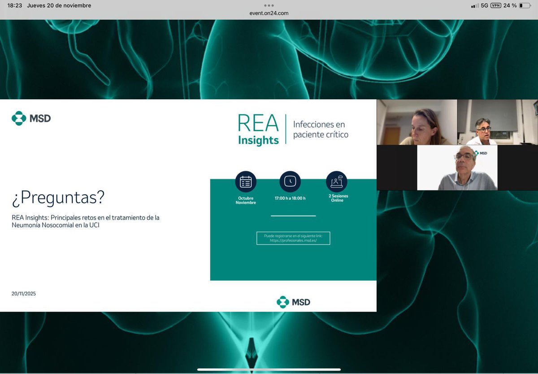
Task: Click 'Infecciones en paciente crítico' text
Action: point(321,129)
